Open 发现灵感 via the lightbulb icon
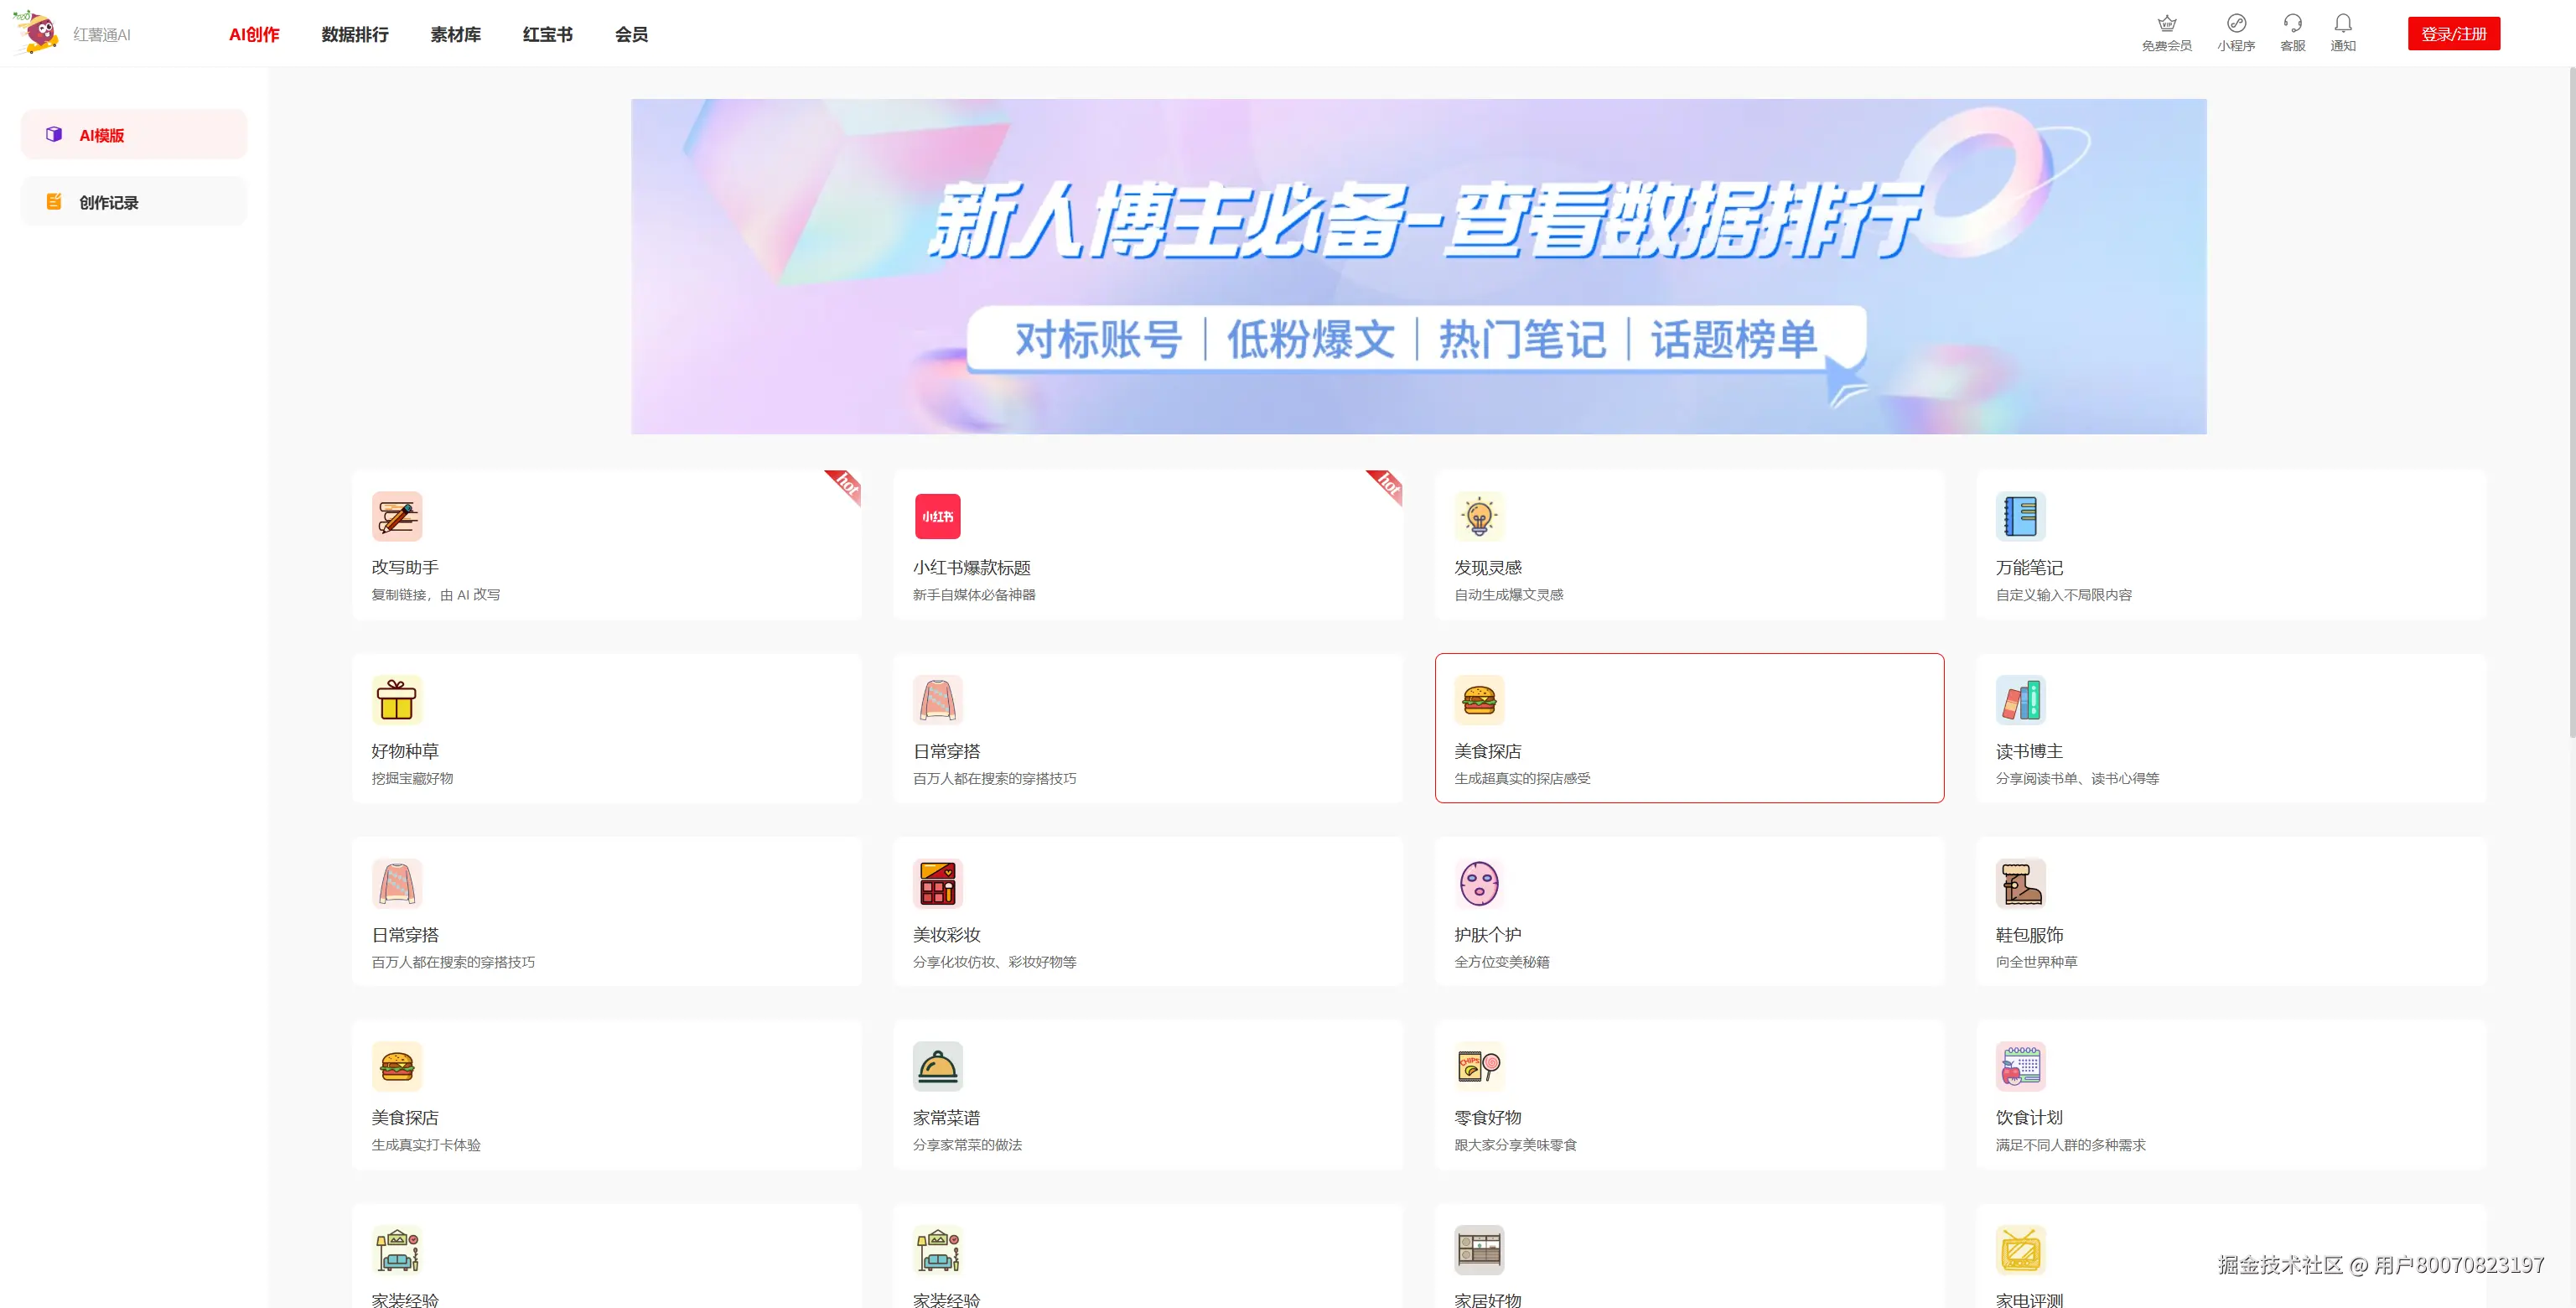This screenshot has width=2576, height=1308. [x=1480, y=517]
